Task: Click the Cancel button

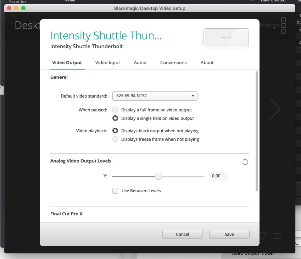Action: [x=182, y=235]
